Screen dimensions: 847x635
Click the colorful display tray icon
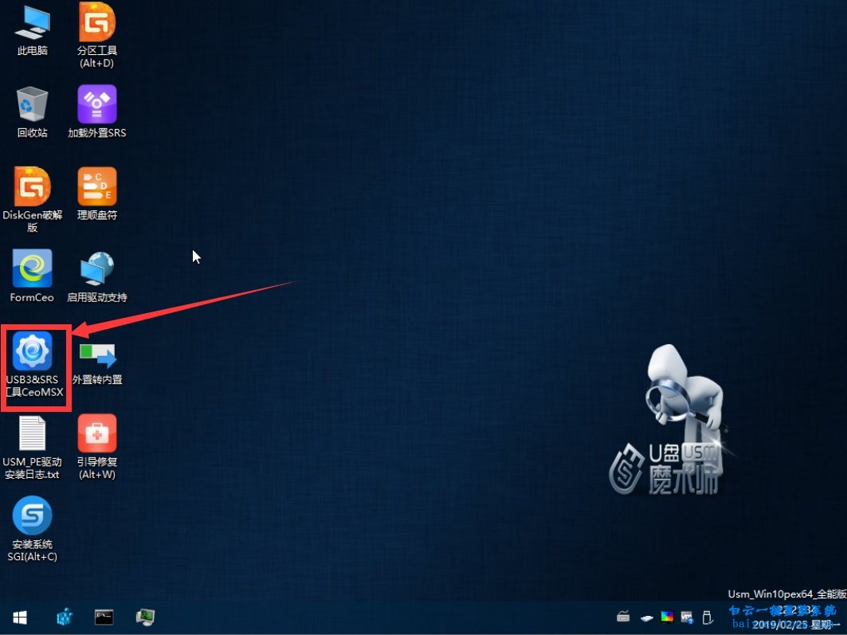coord(667,617)
